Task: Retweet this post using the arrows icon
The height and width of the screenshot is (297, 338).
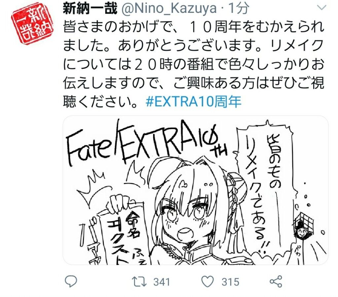Action: coord(139,282)
